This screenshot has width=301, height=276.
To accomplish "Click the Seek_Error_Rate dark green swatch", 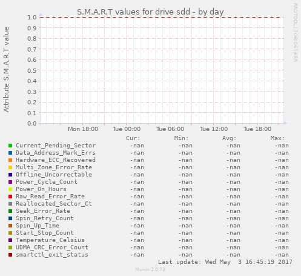I will (10, 211).
